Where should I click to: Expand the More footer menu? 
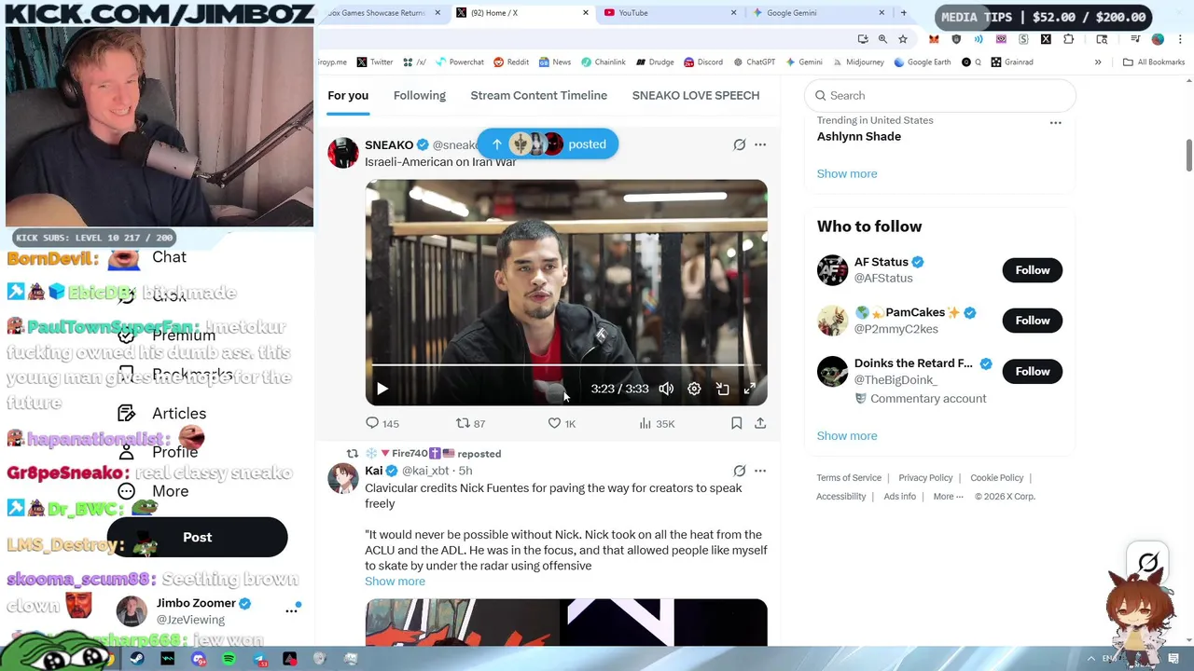(x=948, y=497)
